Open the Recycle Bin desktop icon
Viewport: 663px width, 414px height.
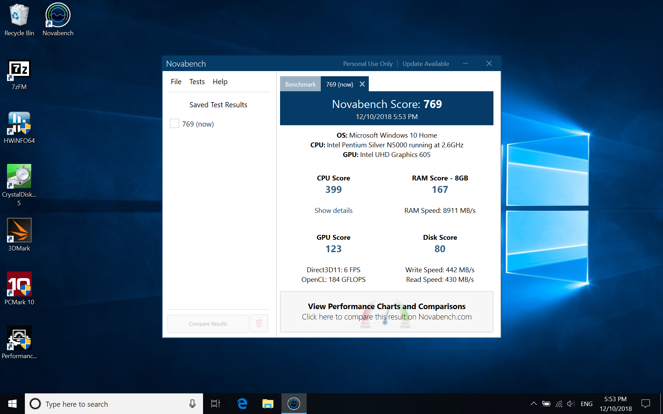(19, 20)
